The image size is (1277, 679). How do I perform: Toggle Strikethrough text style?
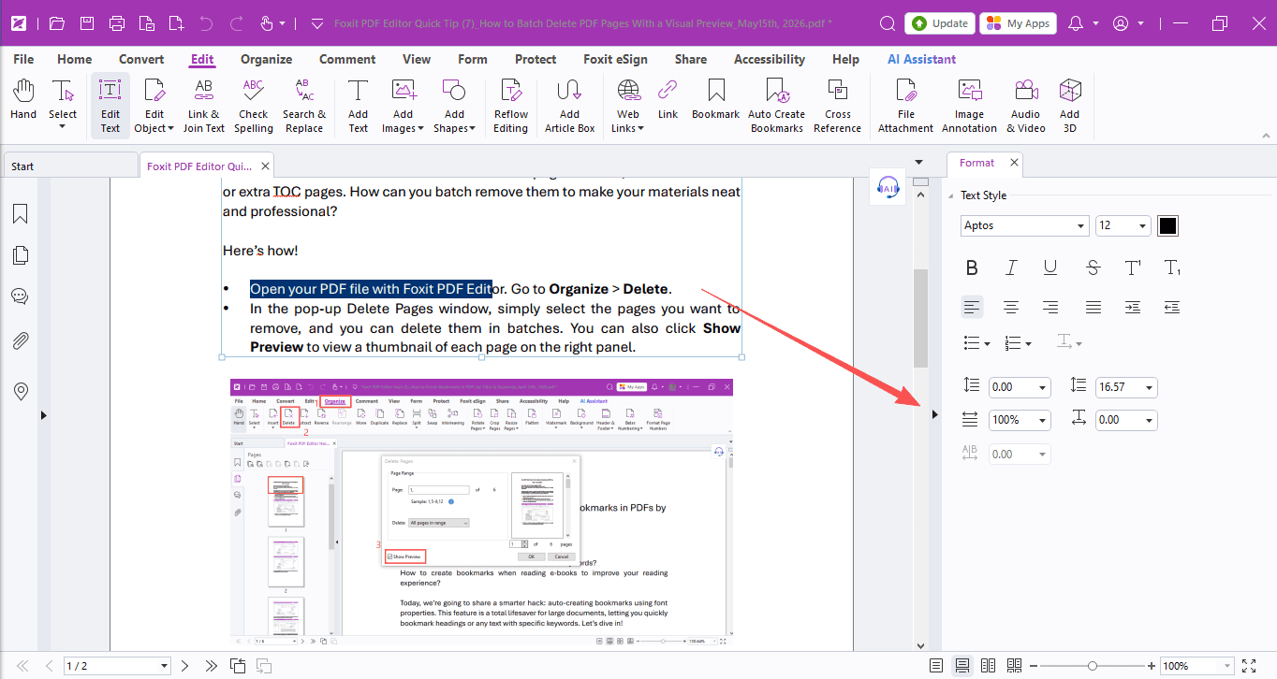(1093, 268)
